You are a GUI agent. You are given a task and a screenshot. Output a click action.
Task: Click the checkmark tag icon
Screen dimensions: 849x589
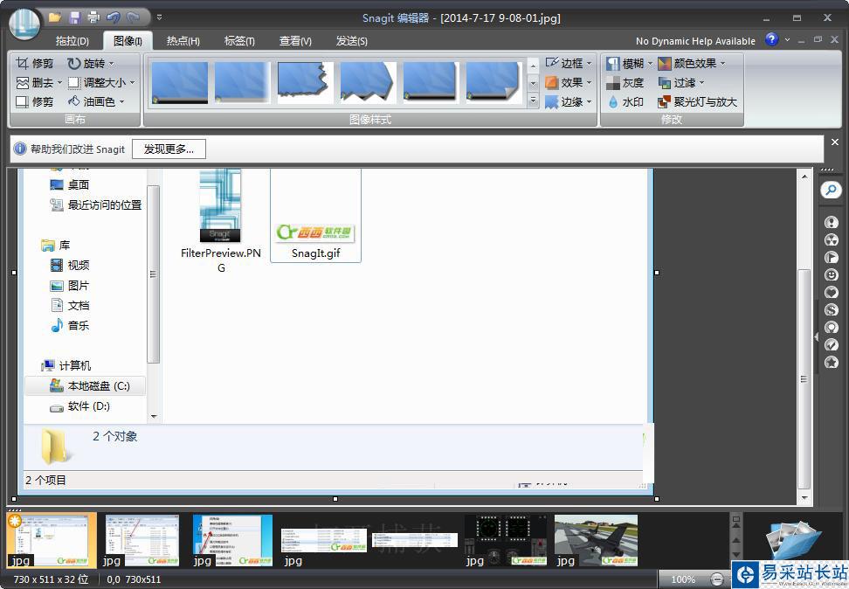tap(832, 344)
